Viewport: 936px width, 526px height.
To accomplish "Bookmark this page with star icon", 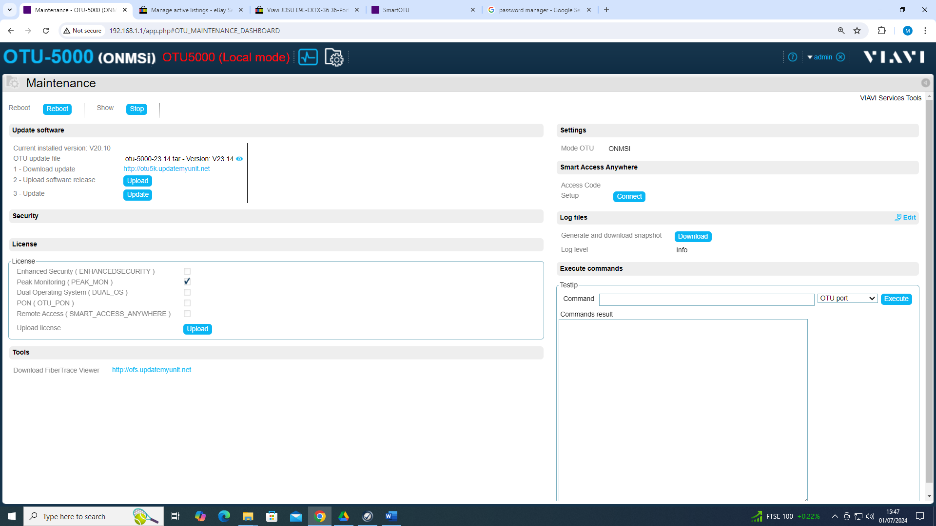I will click(857, 31).
